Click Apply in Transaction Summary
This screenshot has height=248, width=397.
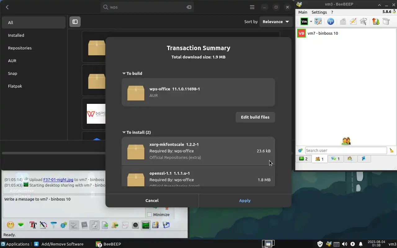(x=245, y=201)
